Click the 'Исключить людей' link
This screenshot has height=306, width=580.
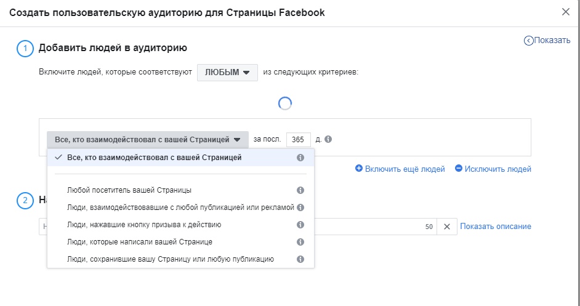point(498,169)
